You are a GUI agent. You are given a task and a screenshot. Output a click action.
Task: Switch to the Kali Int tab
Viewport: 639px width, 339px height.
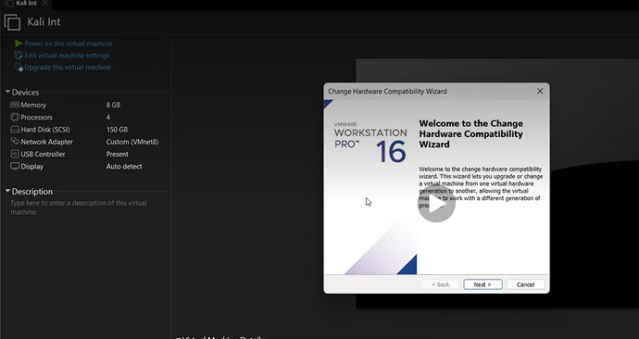point(27,3)
